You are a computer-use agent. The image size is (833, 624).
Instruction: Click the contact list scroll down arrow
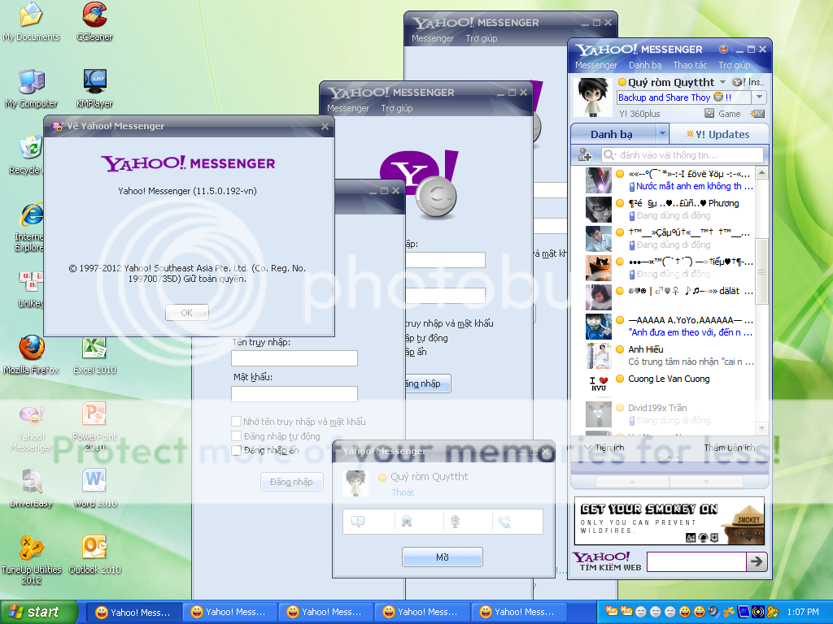tap(761, 427)
